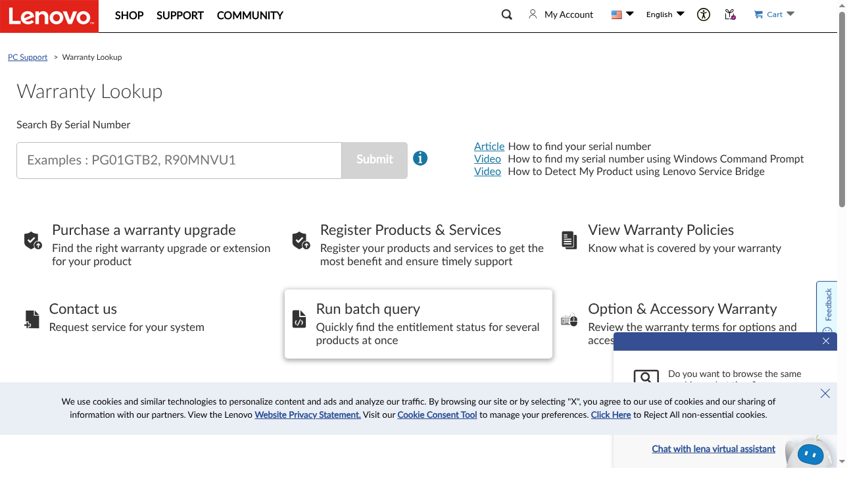
Task: Open Video link for Windows Command Prompt
Action: click(487, 159)
